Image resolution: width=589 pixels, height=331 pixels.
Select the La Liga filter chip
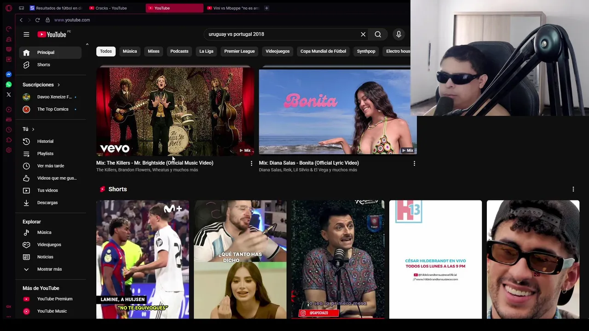[206, 51]
